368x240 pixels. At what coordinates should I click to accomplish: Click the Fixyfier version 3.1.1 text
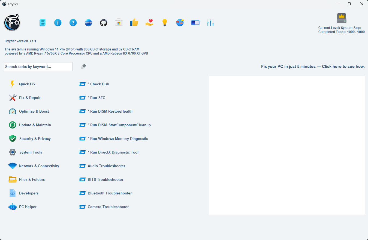coord(20,41)
